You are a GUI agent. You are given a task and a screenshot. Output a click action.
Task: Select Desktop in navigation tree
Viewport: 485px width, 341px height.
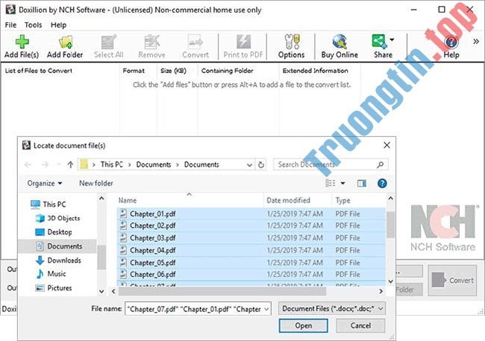tap(54, 232)
